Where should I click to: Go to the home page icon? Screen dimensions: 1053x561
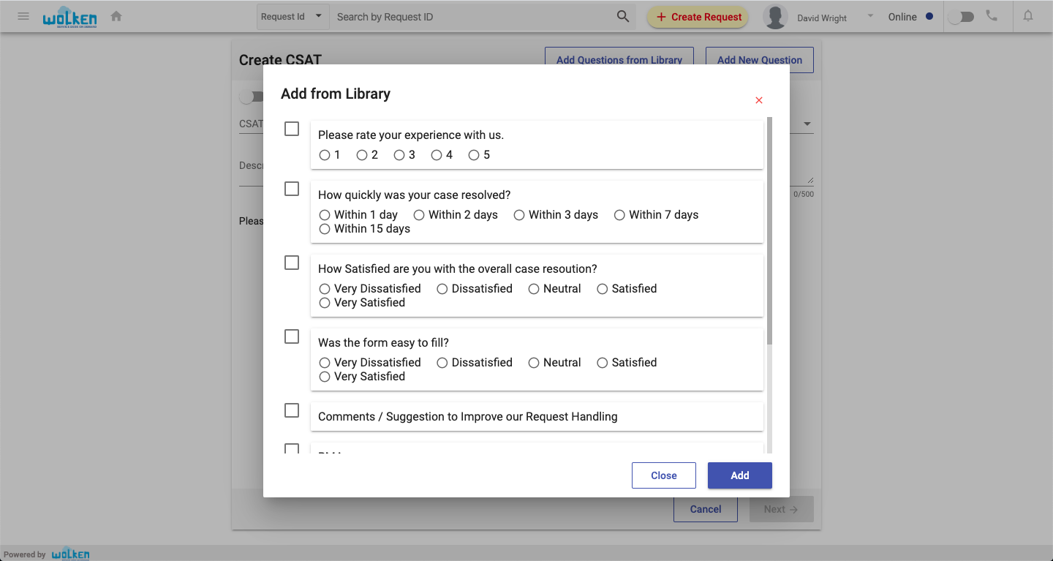pyautogui.click(x=116, y=16)
